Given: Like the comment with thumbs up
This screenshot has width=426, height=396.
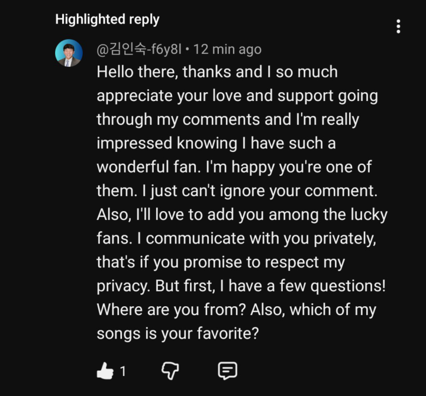Looking at the screenshot, I should pyautogui.click(x=105, y=371).
